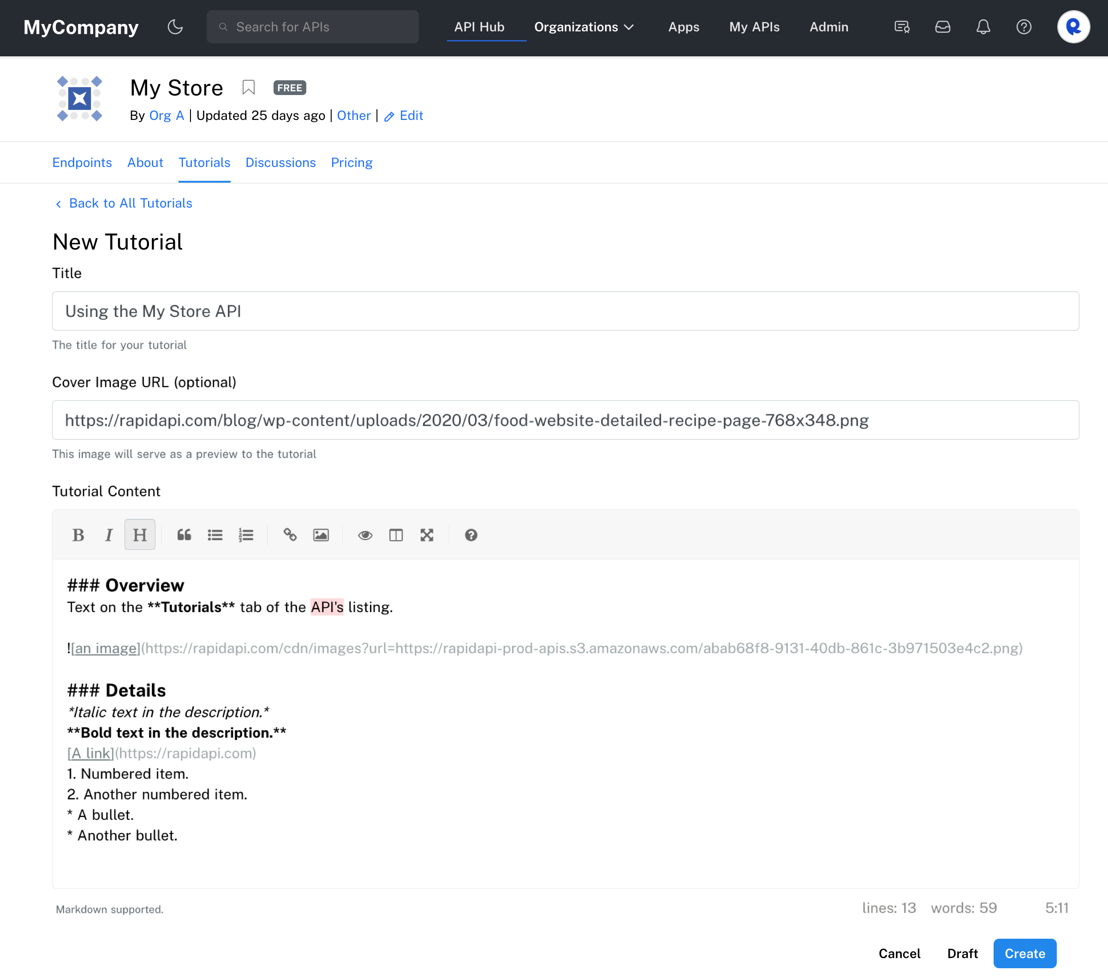1108x977 pixels.
Task: Click into the tutorial Title field
Action: (566, 311)
